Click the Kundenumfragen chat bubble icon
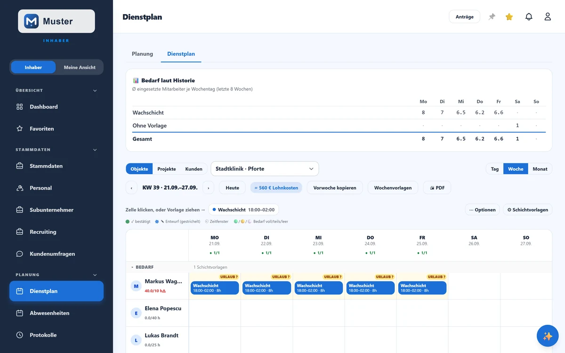Image resolution: width=565 pixels, height=353 pixels. pyautogui.click(x=20, y=254)
